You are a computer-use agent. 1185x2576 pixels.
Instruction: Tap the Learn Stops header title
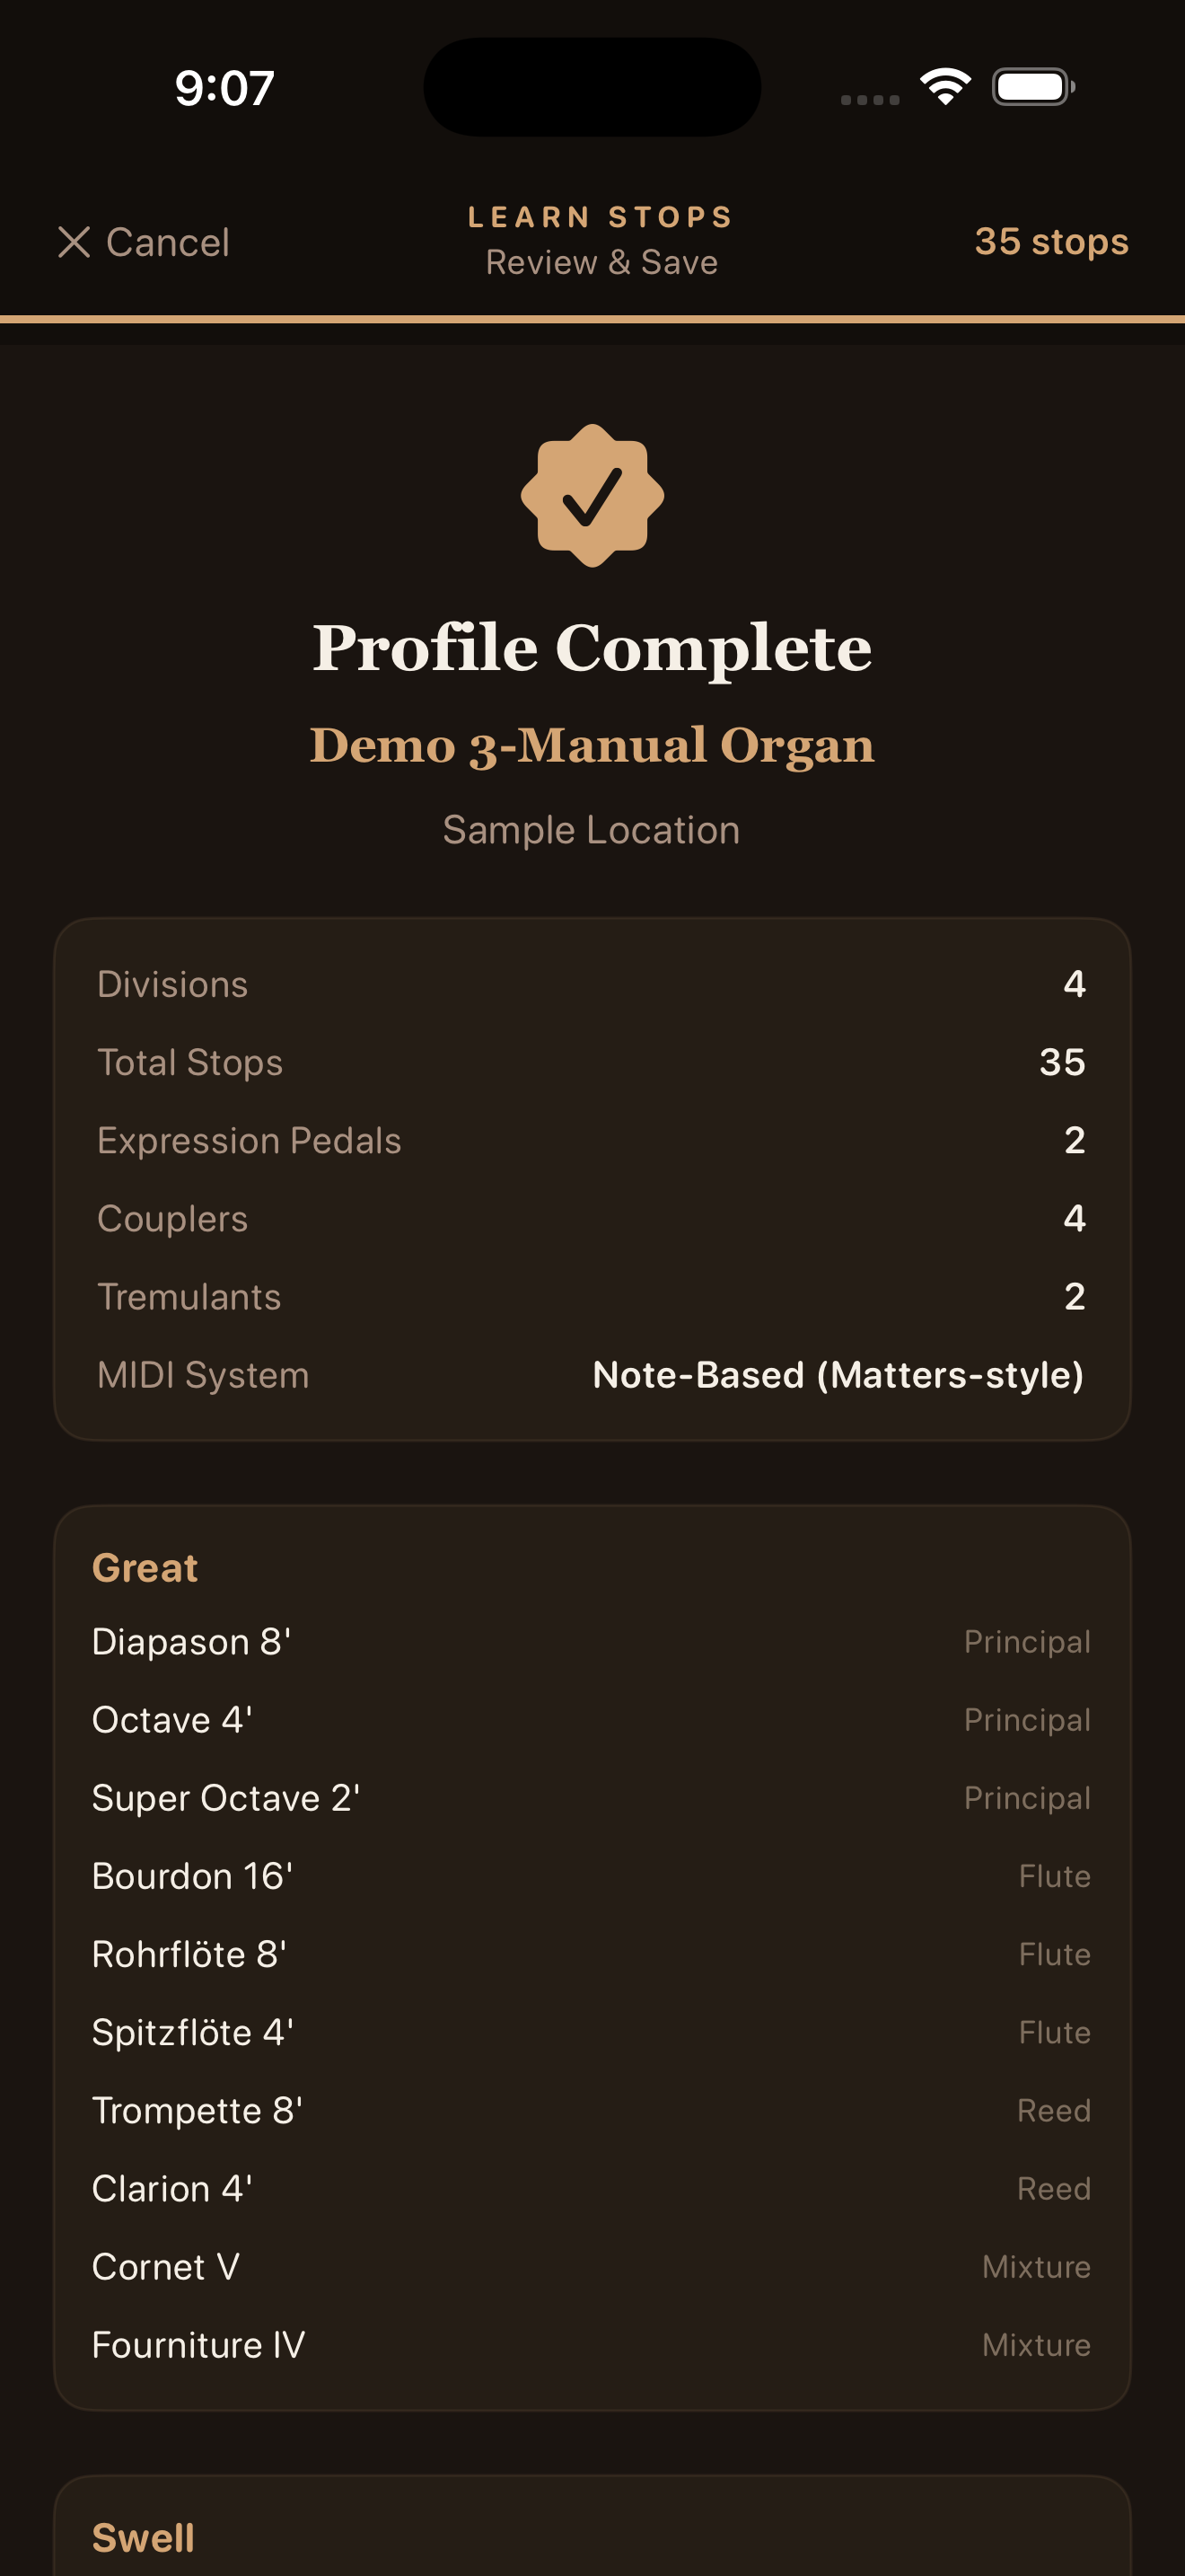pyautogui.click(x=601, y=217)
